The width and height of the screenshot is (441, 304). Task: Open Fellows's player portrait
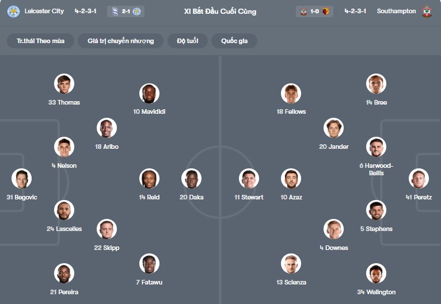(291, 93)
